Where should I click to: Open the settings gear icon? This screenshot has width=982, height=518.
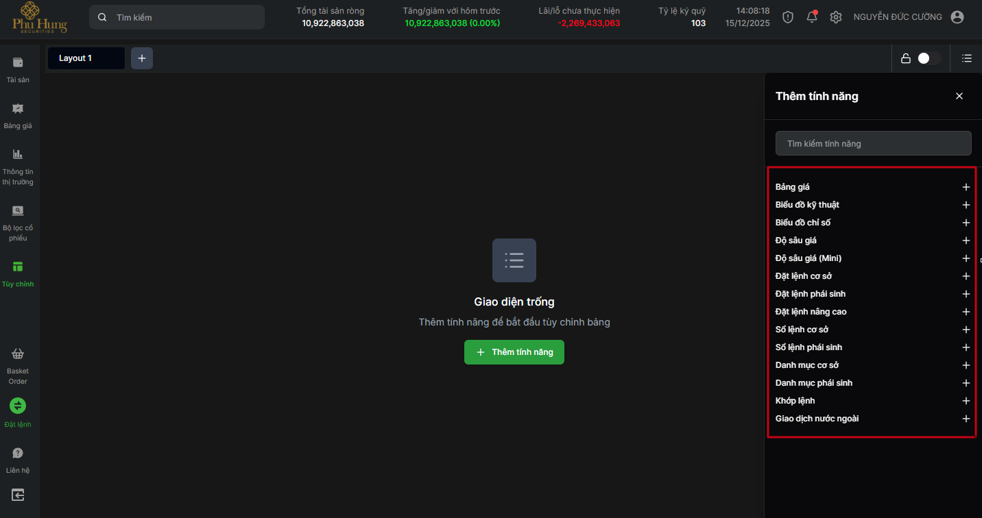835,17
